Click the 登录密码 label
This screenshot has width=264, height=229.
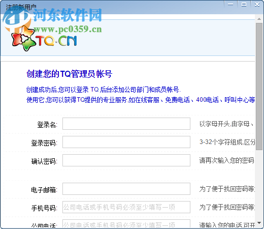(44, 143)
